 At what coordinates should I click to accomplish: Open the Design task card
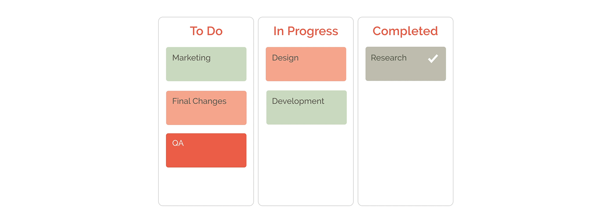(306, 64)
